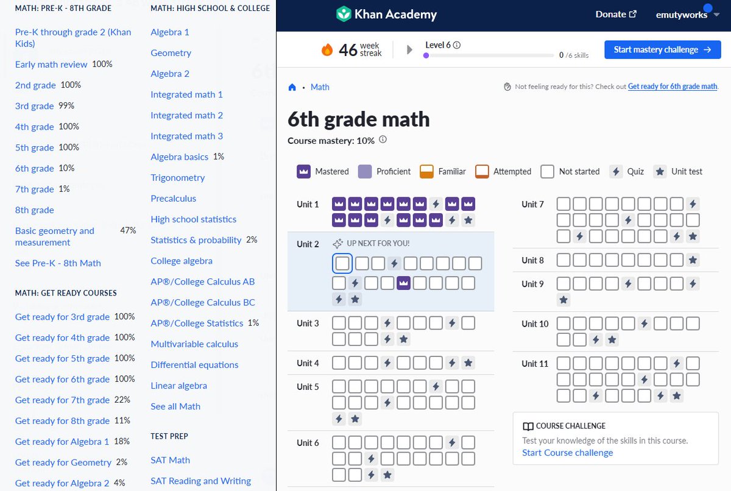This screenshot has width=731, height=491.
Task: Open Differential equations course
Action: pyautogui.click(x=194, y=365)
